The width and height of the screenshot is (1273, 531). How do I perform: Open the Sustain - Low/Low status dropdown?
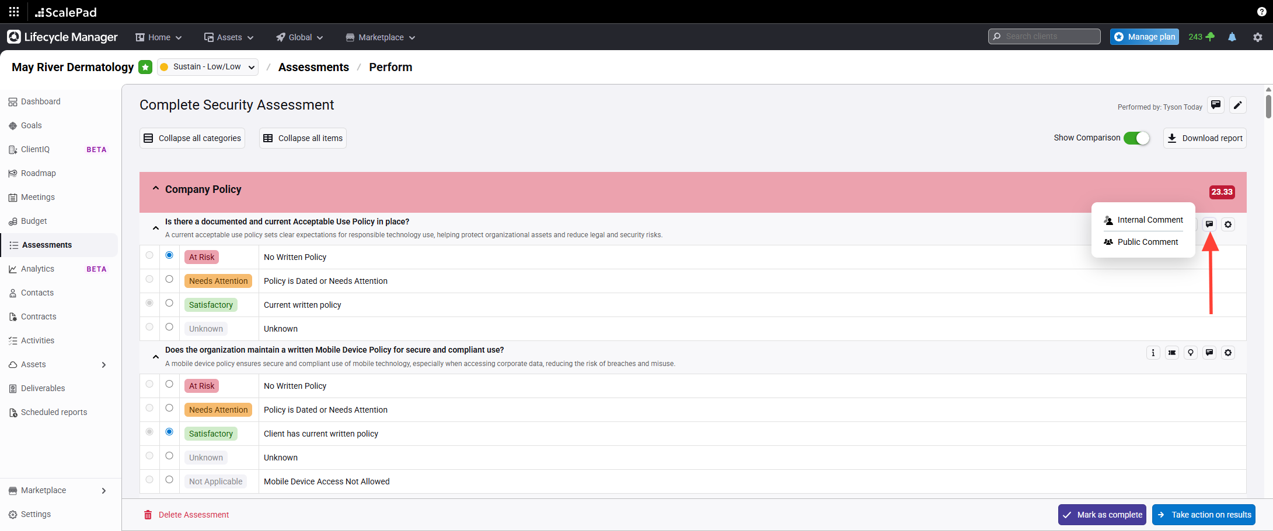[x=208, y=67]
